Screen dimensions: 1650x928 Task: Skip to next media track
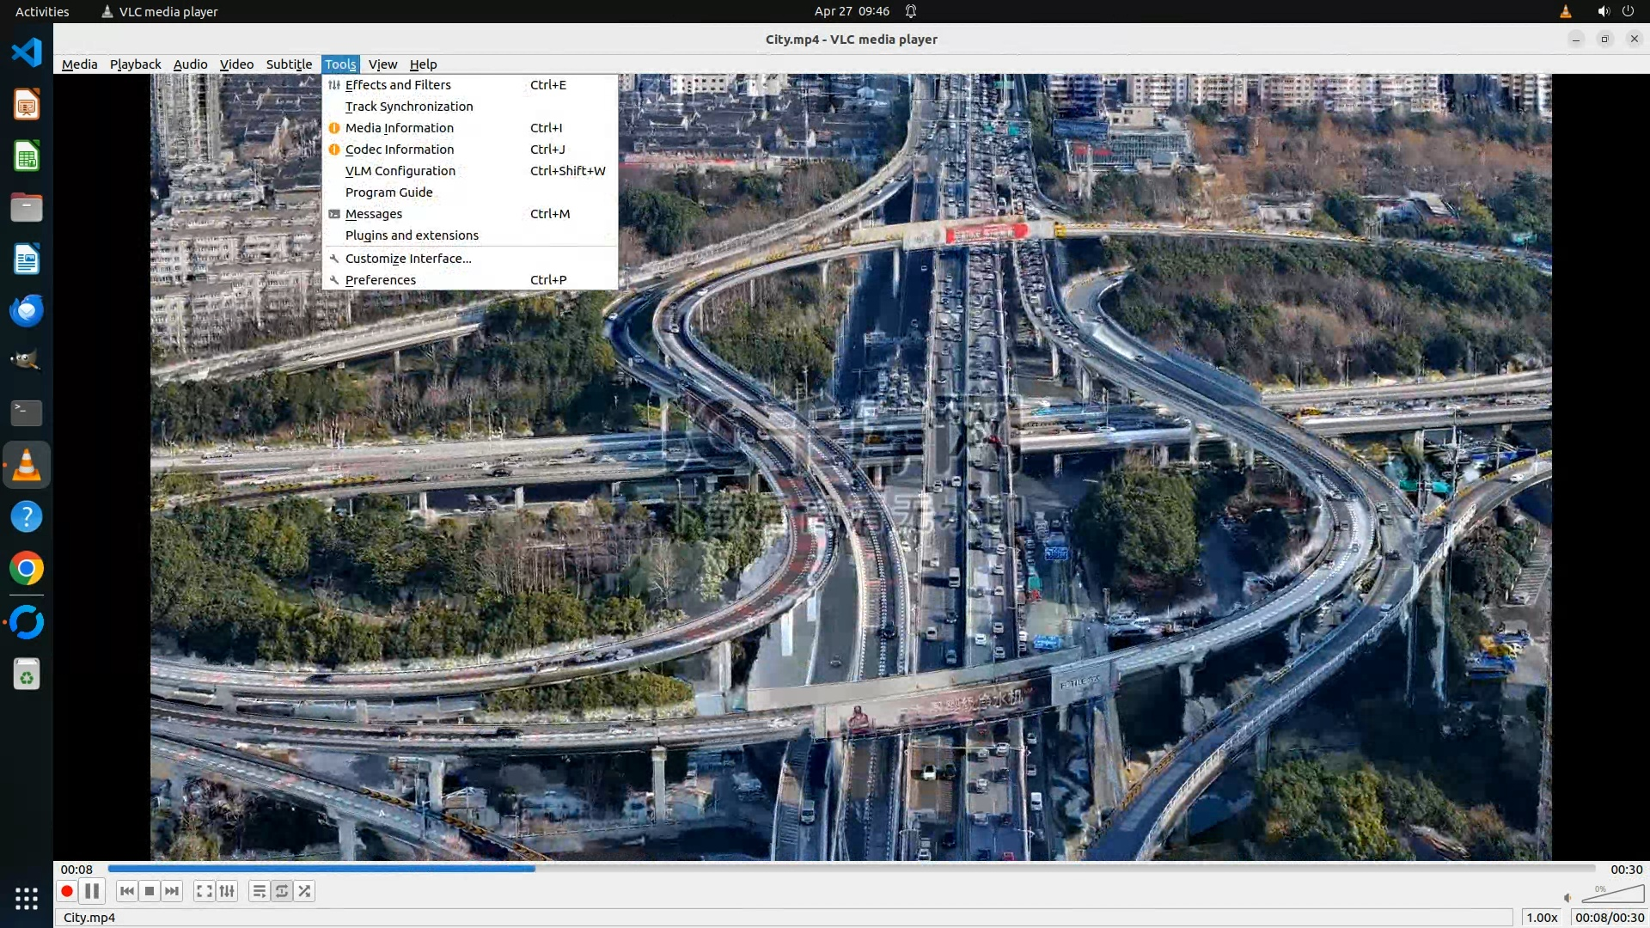click(x=172, y=891)
